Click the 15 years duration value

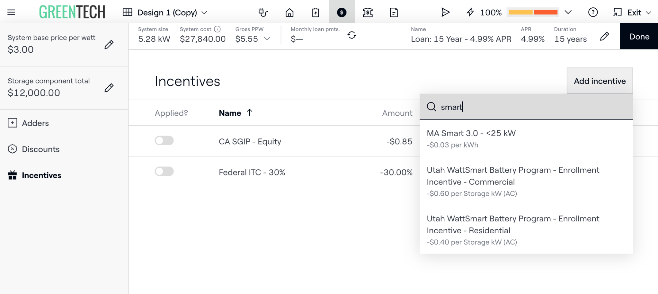[571, 39]
